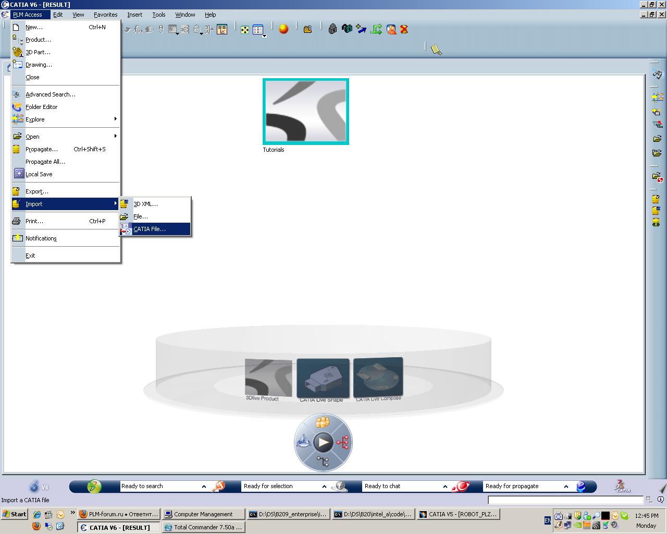
Task: Select Close in PLM Access menu
Action: pyautogui.click(x=66, y=77)
